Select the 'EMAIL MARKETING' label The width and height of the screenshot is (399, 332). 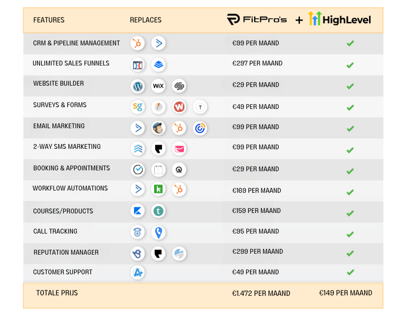(59, 126)
